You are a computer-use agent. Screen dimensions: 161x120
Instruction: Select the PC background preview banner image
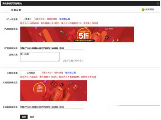pyautogui.click(x=77, y=34)
